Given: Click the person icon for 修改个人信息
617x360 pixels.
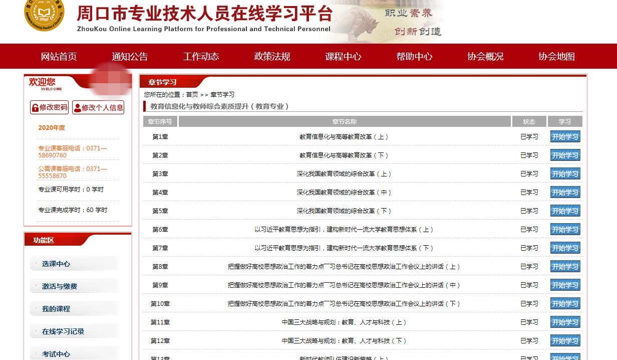Looking at the screenshot, I should click(77, 108).
